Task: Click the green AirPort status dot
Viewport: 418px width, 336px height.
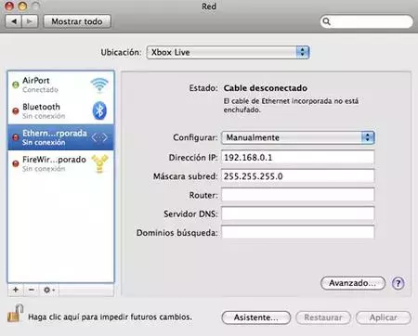Action: tap(16, 84)
